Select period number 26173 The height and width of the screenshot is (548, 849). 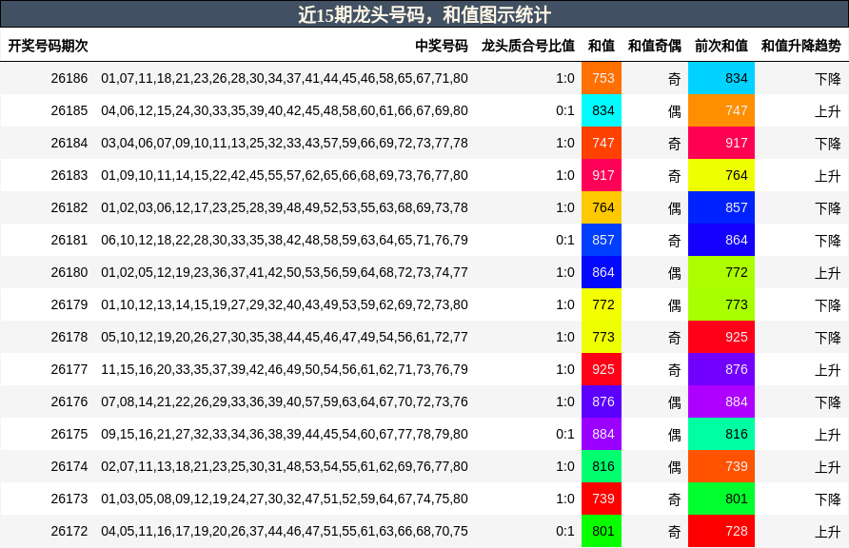click(x=69, y=499)
